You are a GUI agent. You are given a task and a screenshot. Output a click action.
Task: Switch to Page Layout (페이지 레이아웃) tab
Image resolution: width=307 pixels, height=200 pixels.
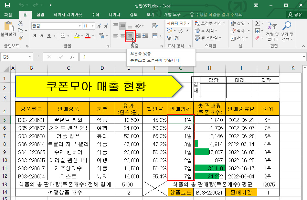[x=68, y=15]
